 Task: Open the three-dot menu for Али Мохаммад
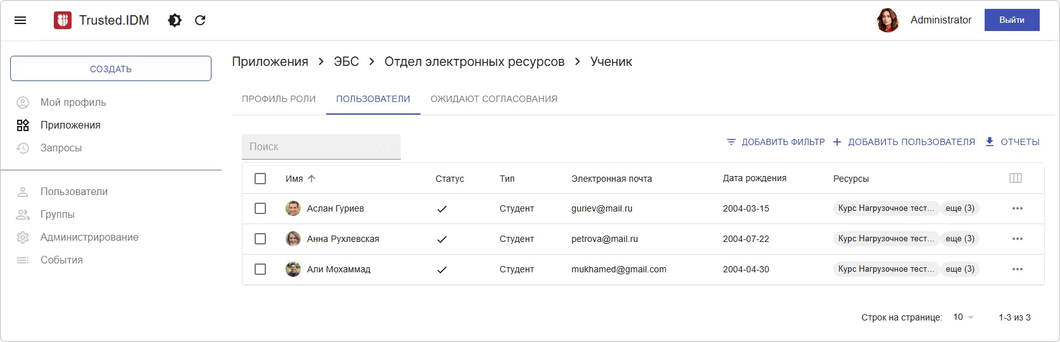point(1017,269)
